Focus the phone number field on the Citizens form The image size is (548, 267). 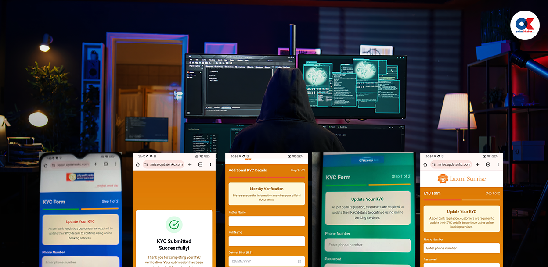pyautogui.click(x=368, y=245)
